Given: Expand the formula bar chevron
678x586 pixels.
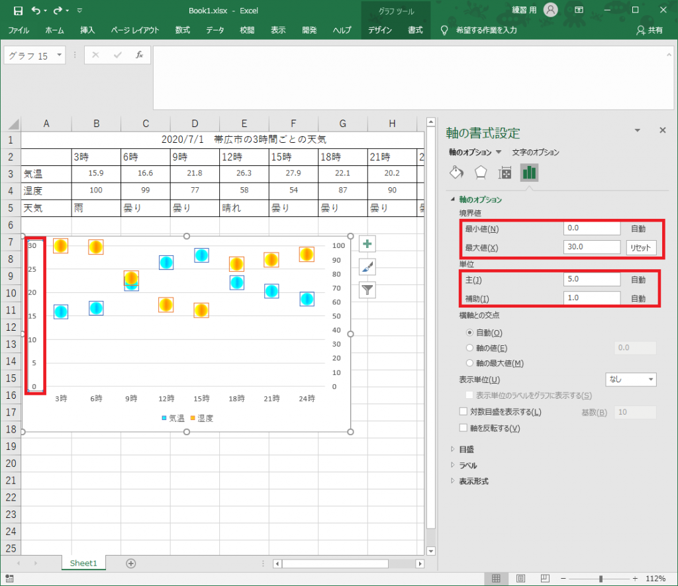Looking at the screenshot, I should click(x=669, y=54).
